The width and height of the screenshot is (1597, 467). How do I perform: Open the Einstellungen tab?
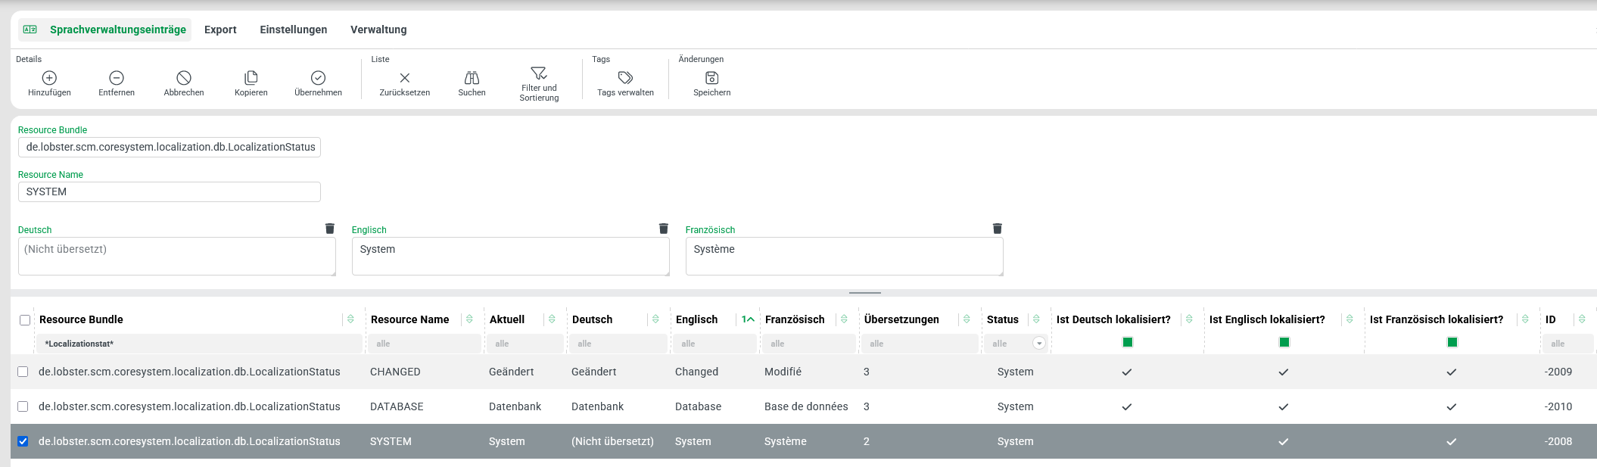[294, 30]
